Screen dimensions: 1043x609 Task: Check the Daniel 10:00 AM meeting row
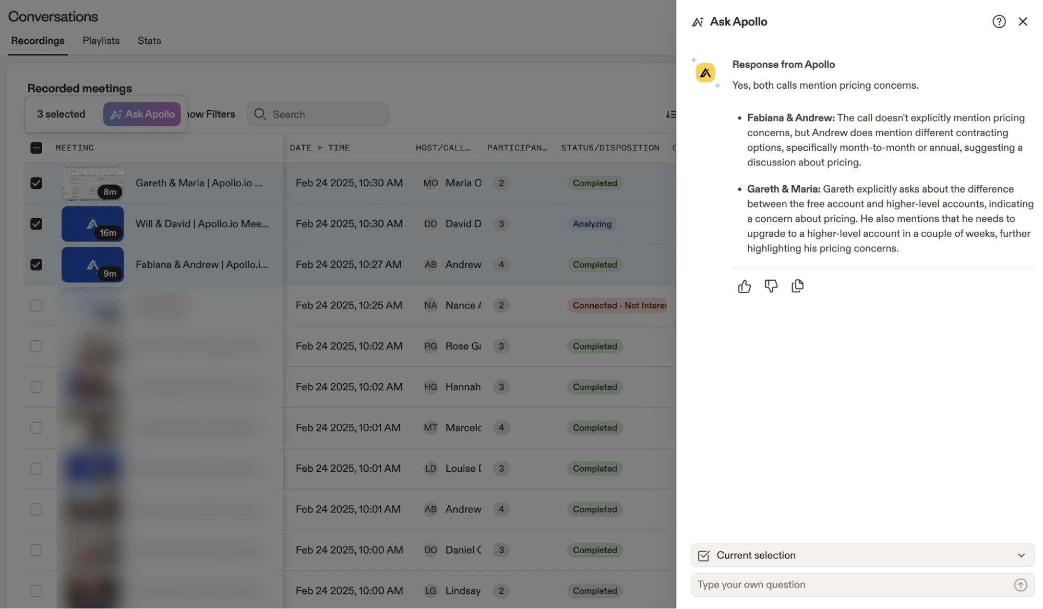36,550
